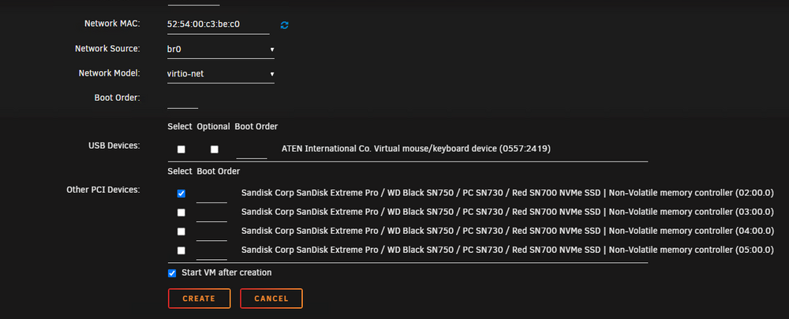
Task: Check Select for ATEN USB device
Action: pos(181,149)
